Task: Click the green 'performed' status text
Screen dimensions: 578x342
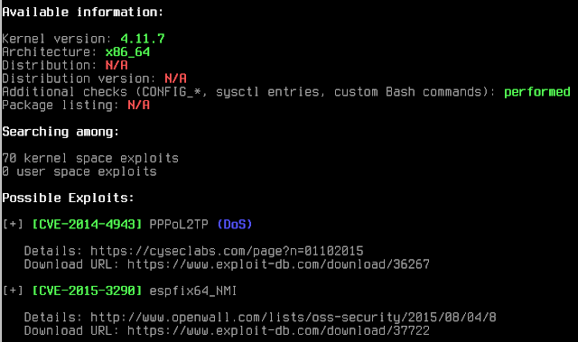Action: coord(537,92)
